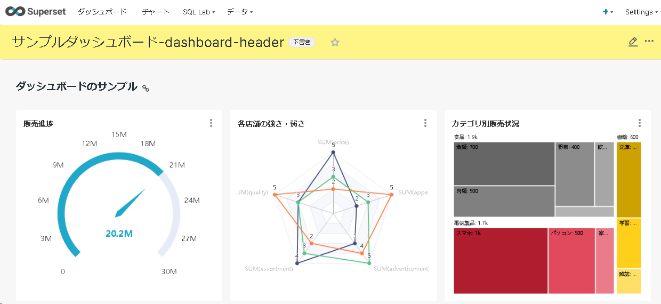Click the gauge value 20.2M
661x304 pixels.
click(119, 233)
